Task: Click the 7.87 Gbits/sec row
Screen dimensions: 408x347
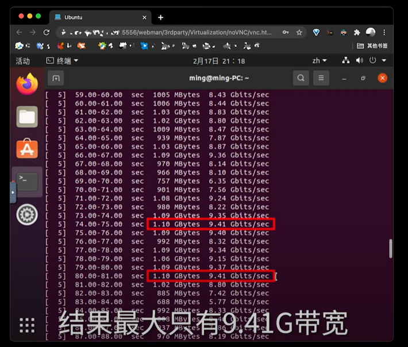Action: point(157,138)
